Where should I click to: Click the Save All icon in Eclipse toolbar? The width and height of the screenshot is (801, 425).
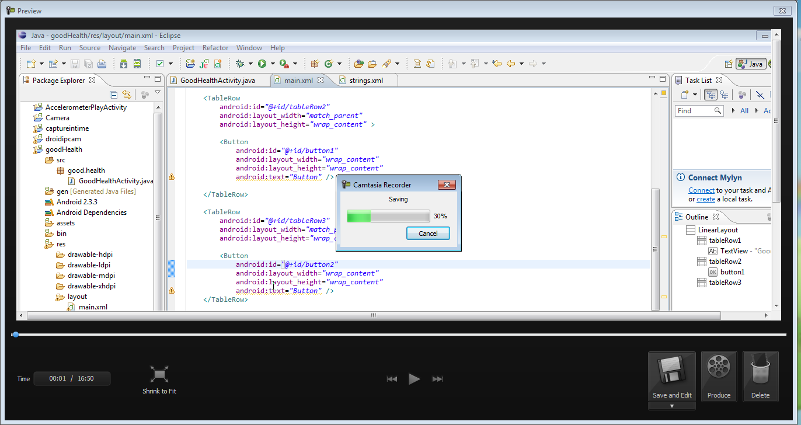coord(88,64)
